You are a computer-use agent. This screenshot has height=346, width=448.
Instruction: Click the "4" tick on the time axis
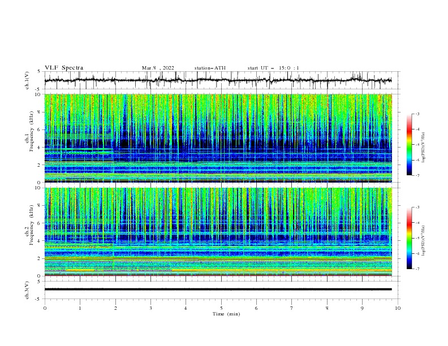point(186,308)
